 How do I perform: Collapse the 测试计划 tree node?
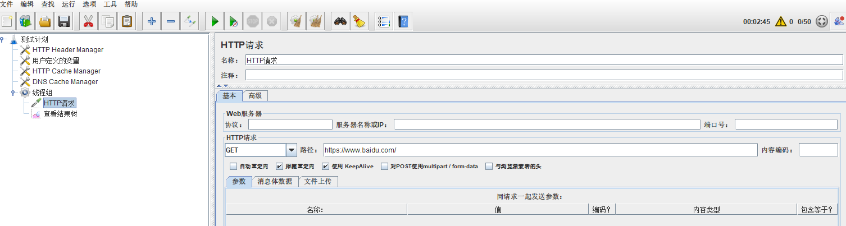[x=3, y=39]
